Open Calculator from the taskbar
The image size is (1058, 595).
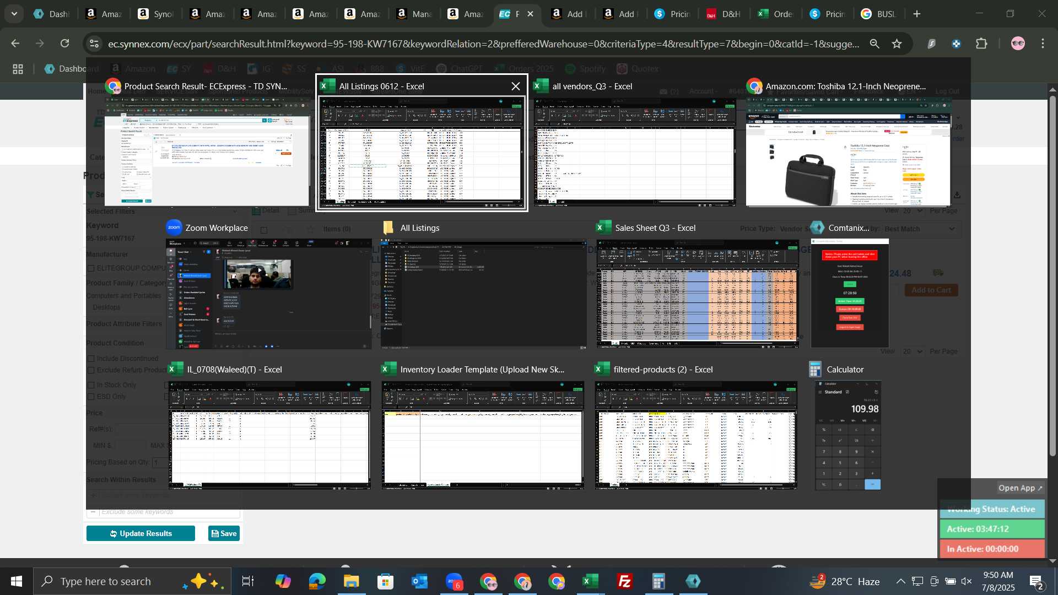(x=659, y=581)
